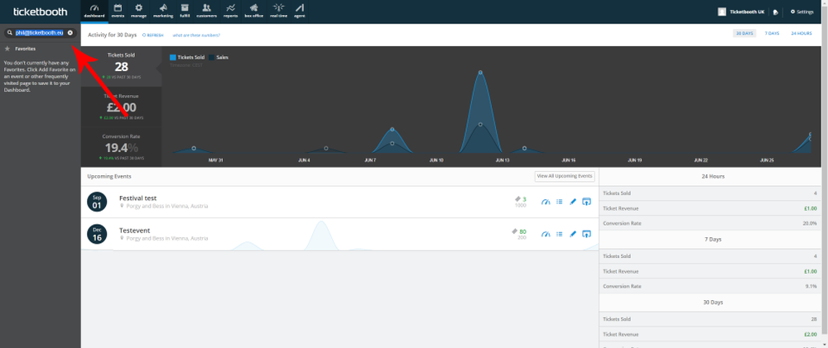The image size is (828, 348).
Task: Open the manage gear section
Action: [x=139, y=11]
